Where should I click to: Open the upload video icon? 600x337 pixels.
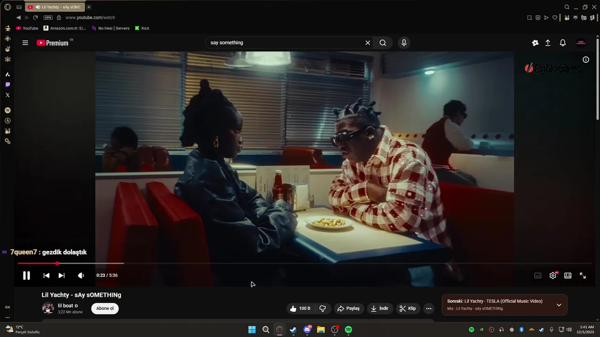pos(547,43)
